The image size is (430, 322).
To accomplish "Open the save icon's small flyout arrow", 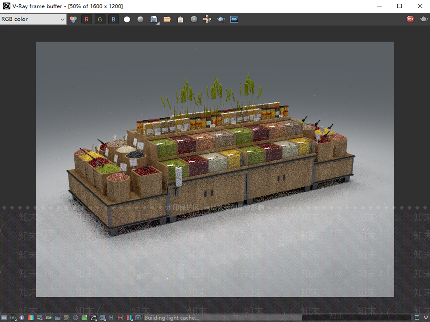I will (158, 23).
